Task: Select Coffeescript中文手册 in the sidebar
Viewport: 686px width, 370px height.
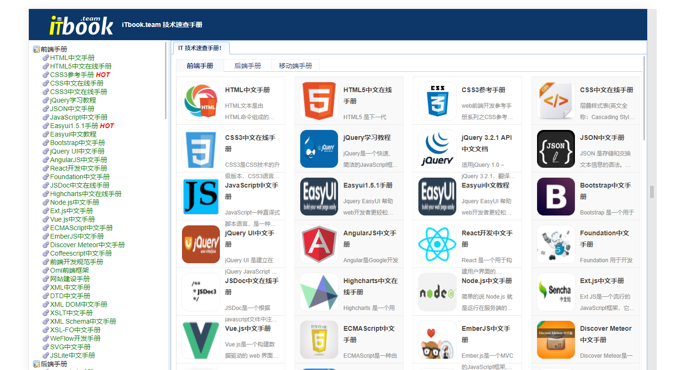Action: coord(81,253)
